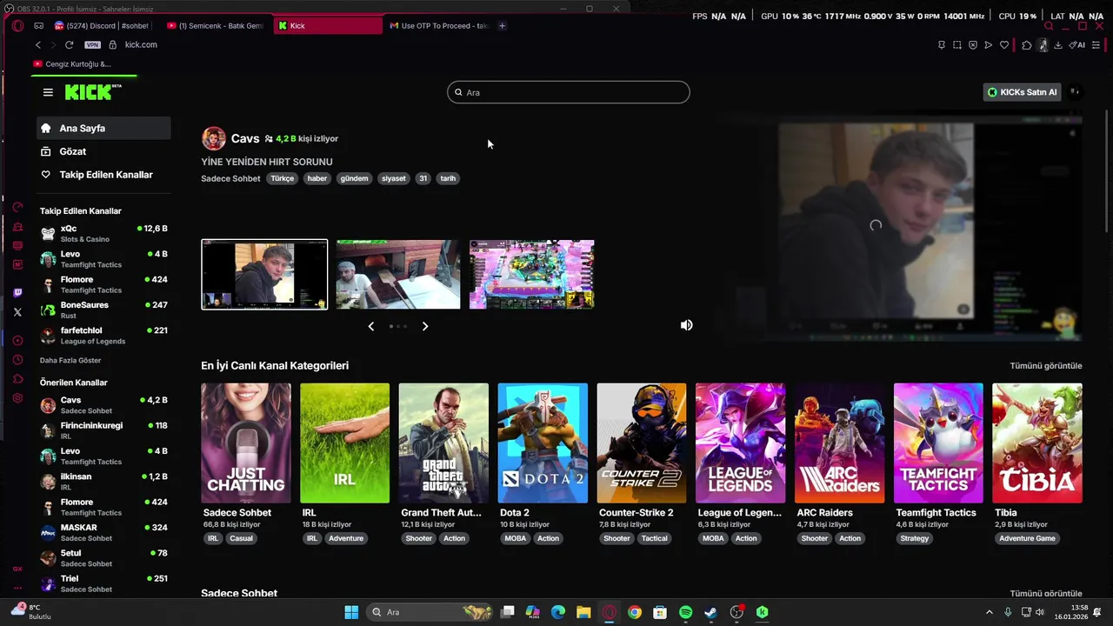Click KICKs Satın Al button
The image size is (1113, 626).
pyautogui.click(x=1022, y=92)
